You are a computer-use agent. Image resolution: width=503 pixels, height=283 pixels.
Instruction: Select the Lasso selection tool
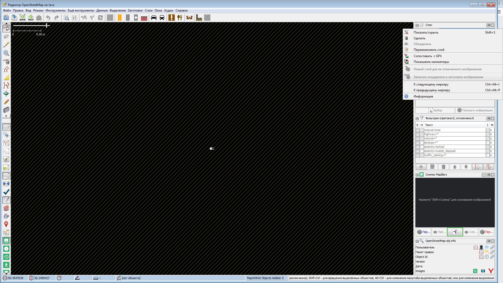pyautogui.click(x=6, y=37)
